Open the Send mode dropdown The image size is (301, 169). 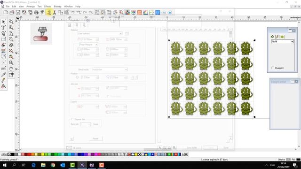click(x=110, y=69)
